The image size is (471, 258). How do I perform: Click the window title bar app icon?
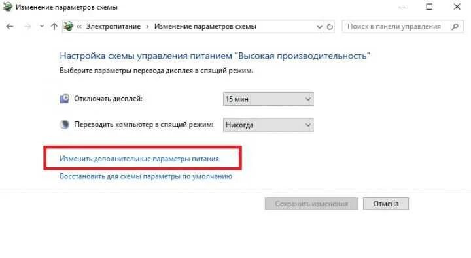tap(7, 7)
